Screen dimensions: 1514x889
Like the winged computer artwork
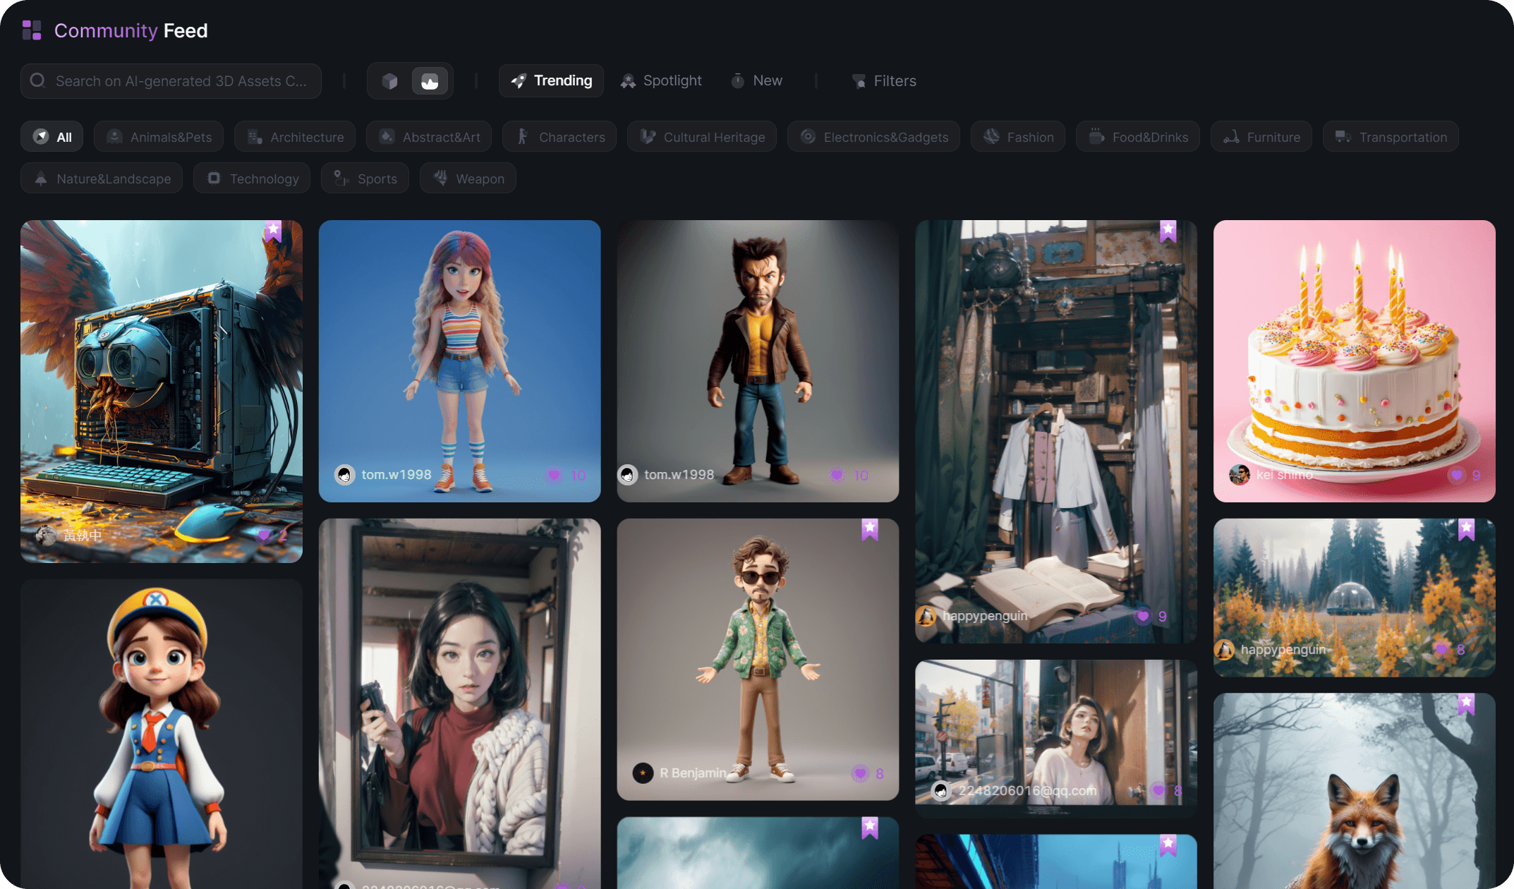(x=264, y=536)
